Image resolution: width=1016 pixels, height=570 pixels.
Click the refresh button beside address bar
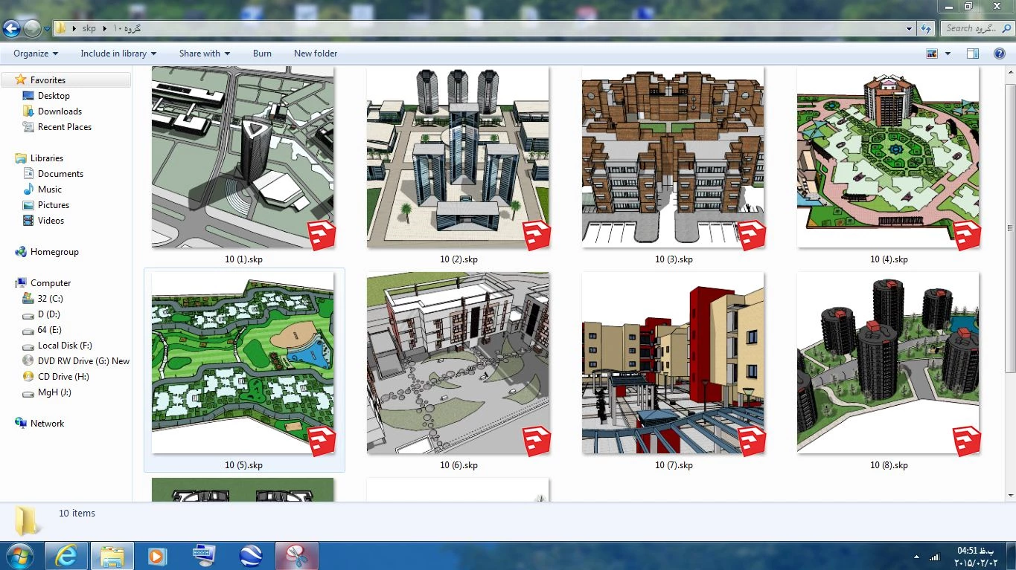926,28
